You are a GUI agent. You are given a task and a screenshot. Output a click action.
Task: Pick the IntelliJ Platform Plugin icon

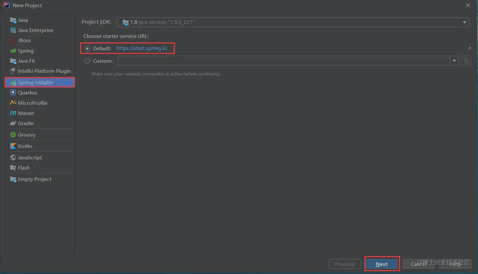(x=13, y=71)
